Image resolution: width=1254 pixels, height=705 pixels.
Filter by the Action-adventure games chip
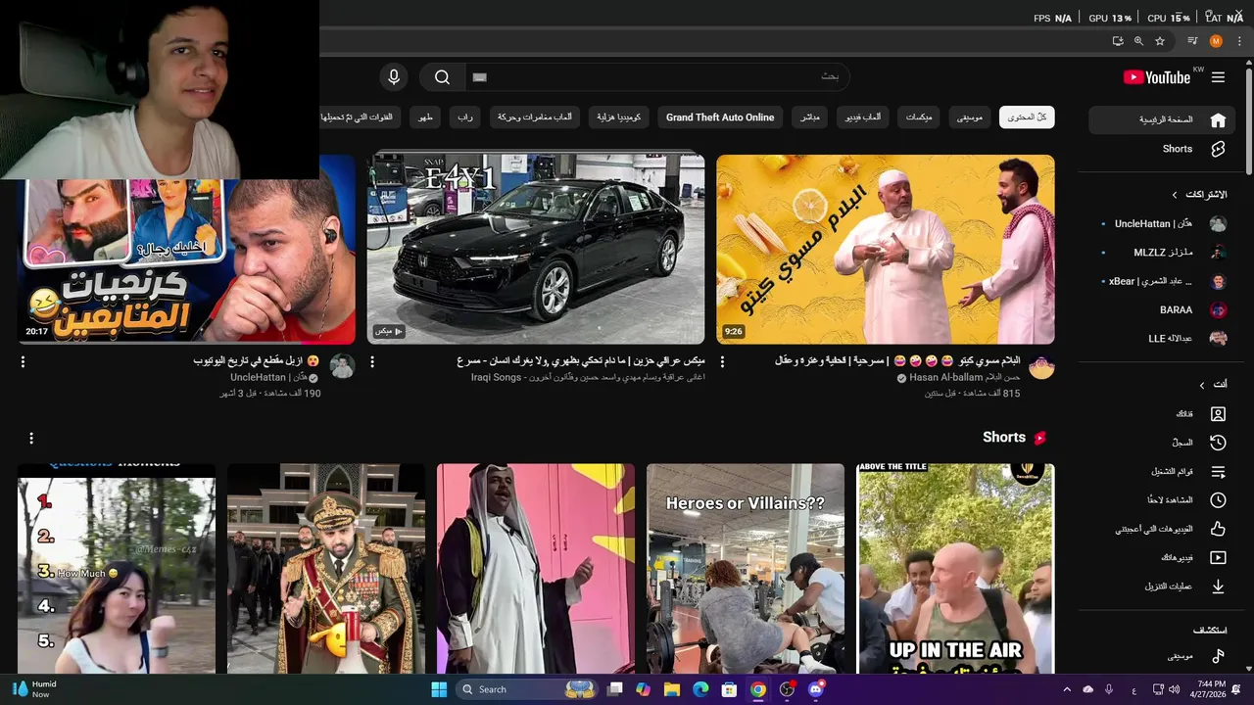pyautogui.click(x=535, y=117)
